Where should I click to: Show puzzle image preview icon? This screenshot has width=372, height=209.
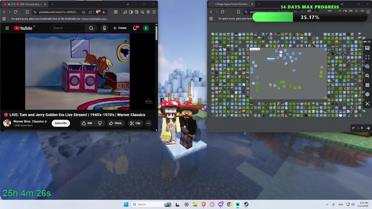(x=367, y=48)
